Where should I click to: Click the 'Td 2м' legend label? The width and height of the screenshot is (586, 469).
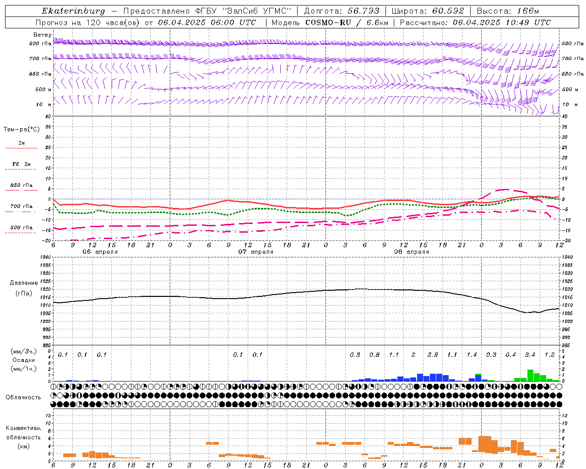tap(22, 164)
